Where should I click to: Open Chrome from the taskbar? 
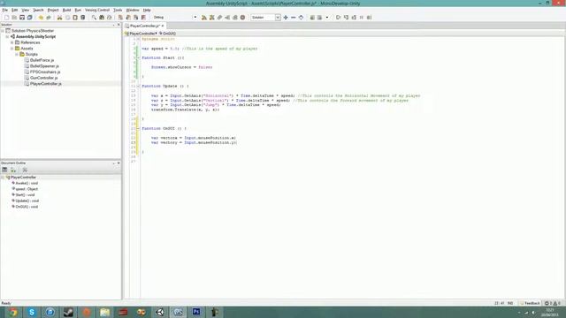[x=13, y=312]
